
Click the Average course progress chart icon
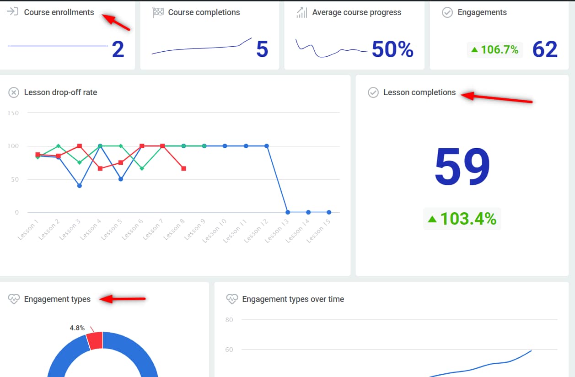(x=302, y=12)
